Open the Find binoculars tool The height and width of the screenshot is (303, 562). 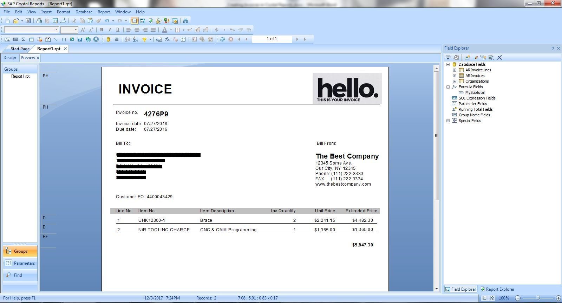pos(185,21)
